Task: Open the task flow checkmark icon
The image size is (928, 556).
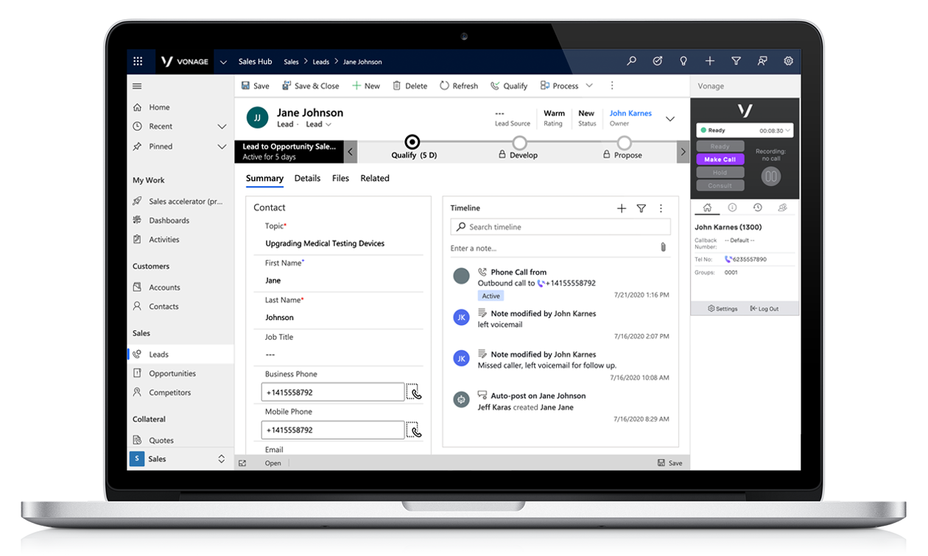Action: click(x=658, y=62)
